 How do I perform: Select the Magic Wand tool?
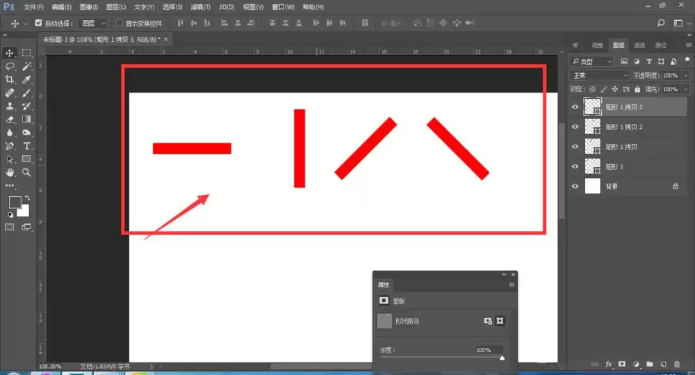point(26,67)
